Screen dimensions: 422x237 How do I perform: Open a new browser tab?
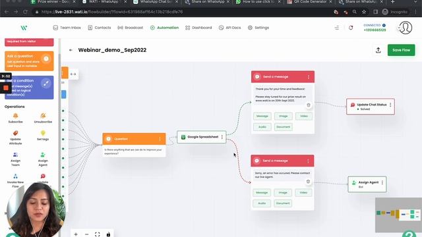[x=392, y=2]
